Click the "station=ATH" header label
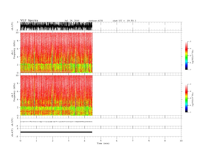The height and width of the screenshot is (158, 204). tap(96, 21)
